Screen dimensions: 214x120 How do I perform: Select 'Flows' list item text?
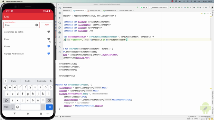(7, 47)
